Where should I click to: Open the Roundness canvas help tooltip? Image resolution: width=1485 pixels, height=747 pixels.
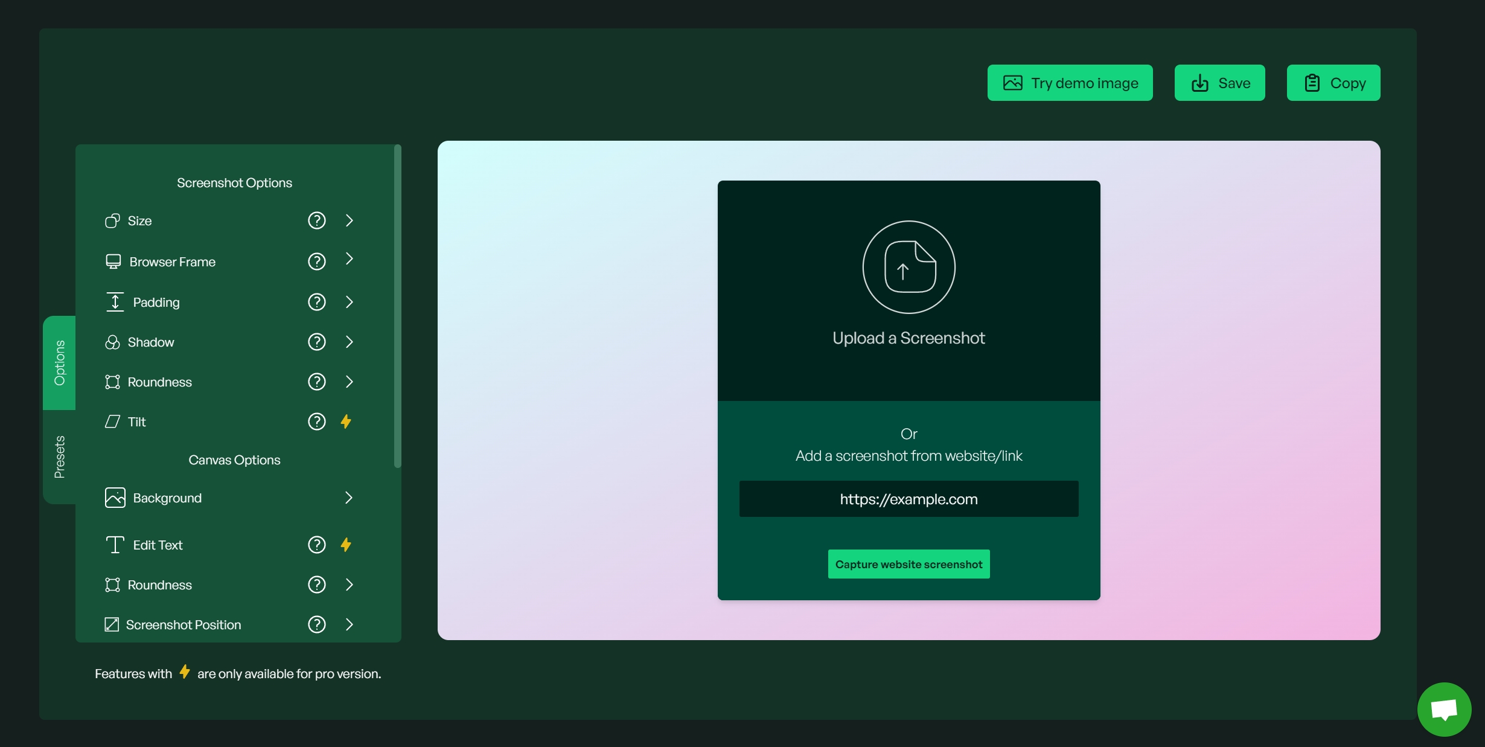(317, 585)
